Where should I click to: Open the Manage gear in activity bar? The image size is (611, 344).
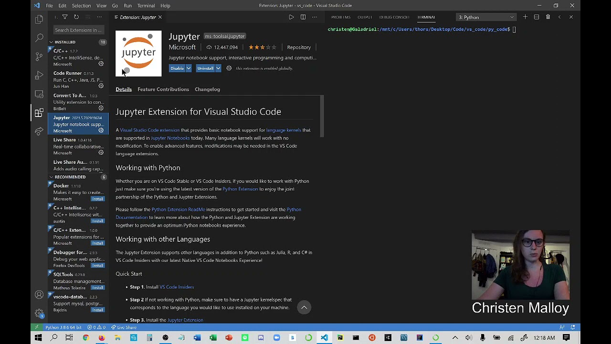(x=39, y=313)
